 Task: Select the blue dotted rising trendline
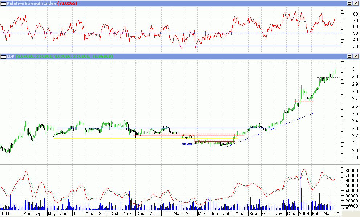click(x=268, y=131)
